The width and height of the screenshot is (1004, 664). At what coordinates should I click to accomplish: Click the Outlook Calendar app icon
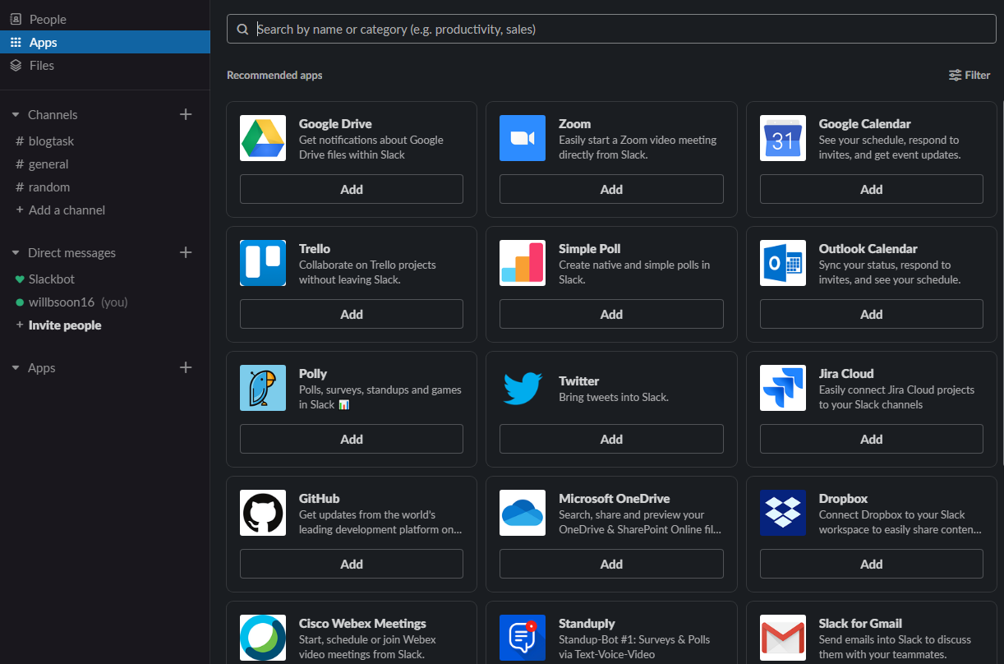783,263
